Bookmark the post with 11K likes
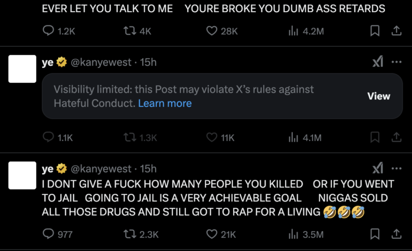This screenshot has height=251, width=412. (x=375, y=137)
